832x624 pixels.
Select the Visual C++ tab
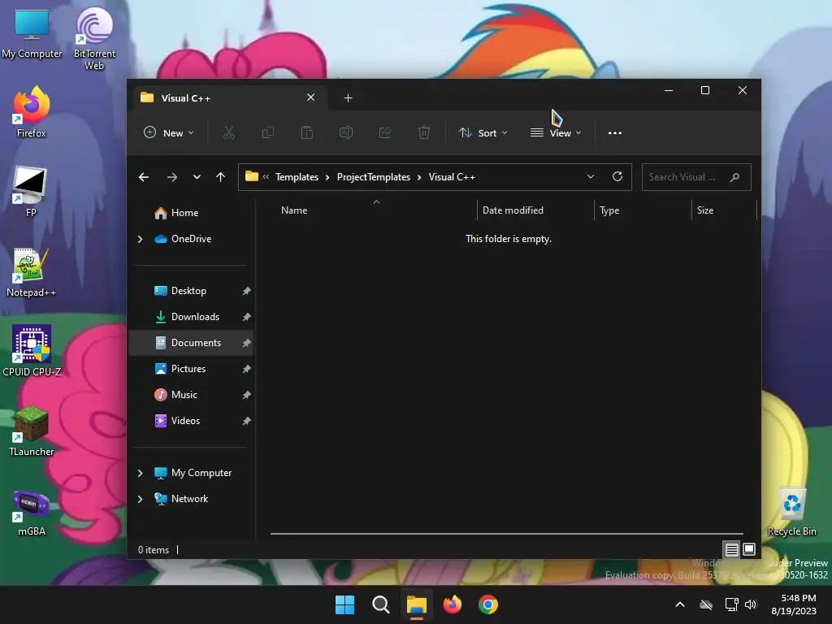tap(228, 98)
